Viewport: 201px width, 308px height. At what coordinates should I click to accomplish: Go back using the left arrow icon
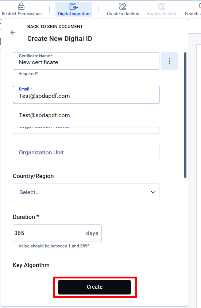(13, 32)
